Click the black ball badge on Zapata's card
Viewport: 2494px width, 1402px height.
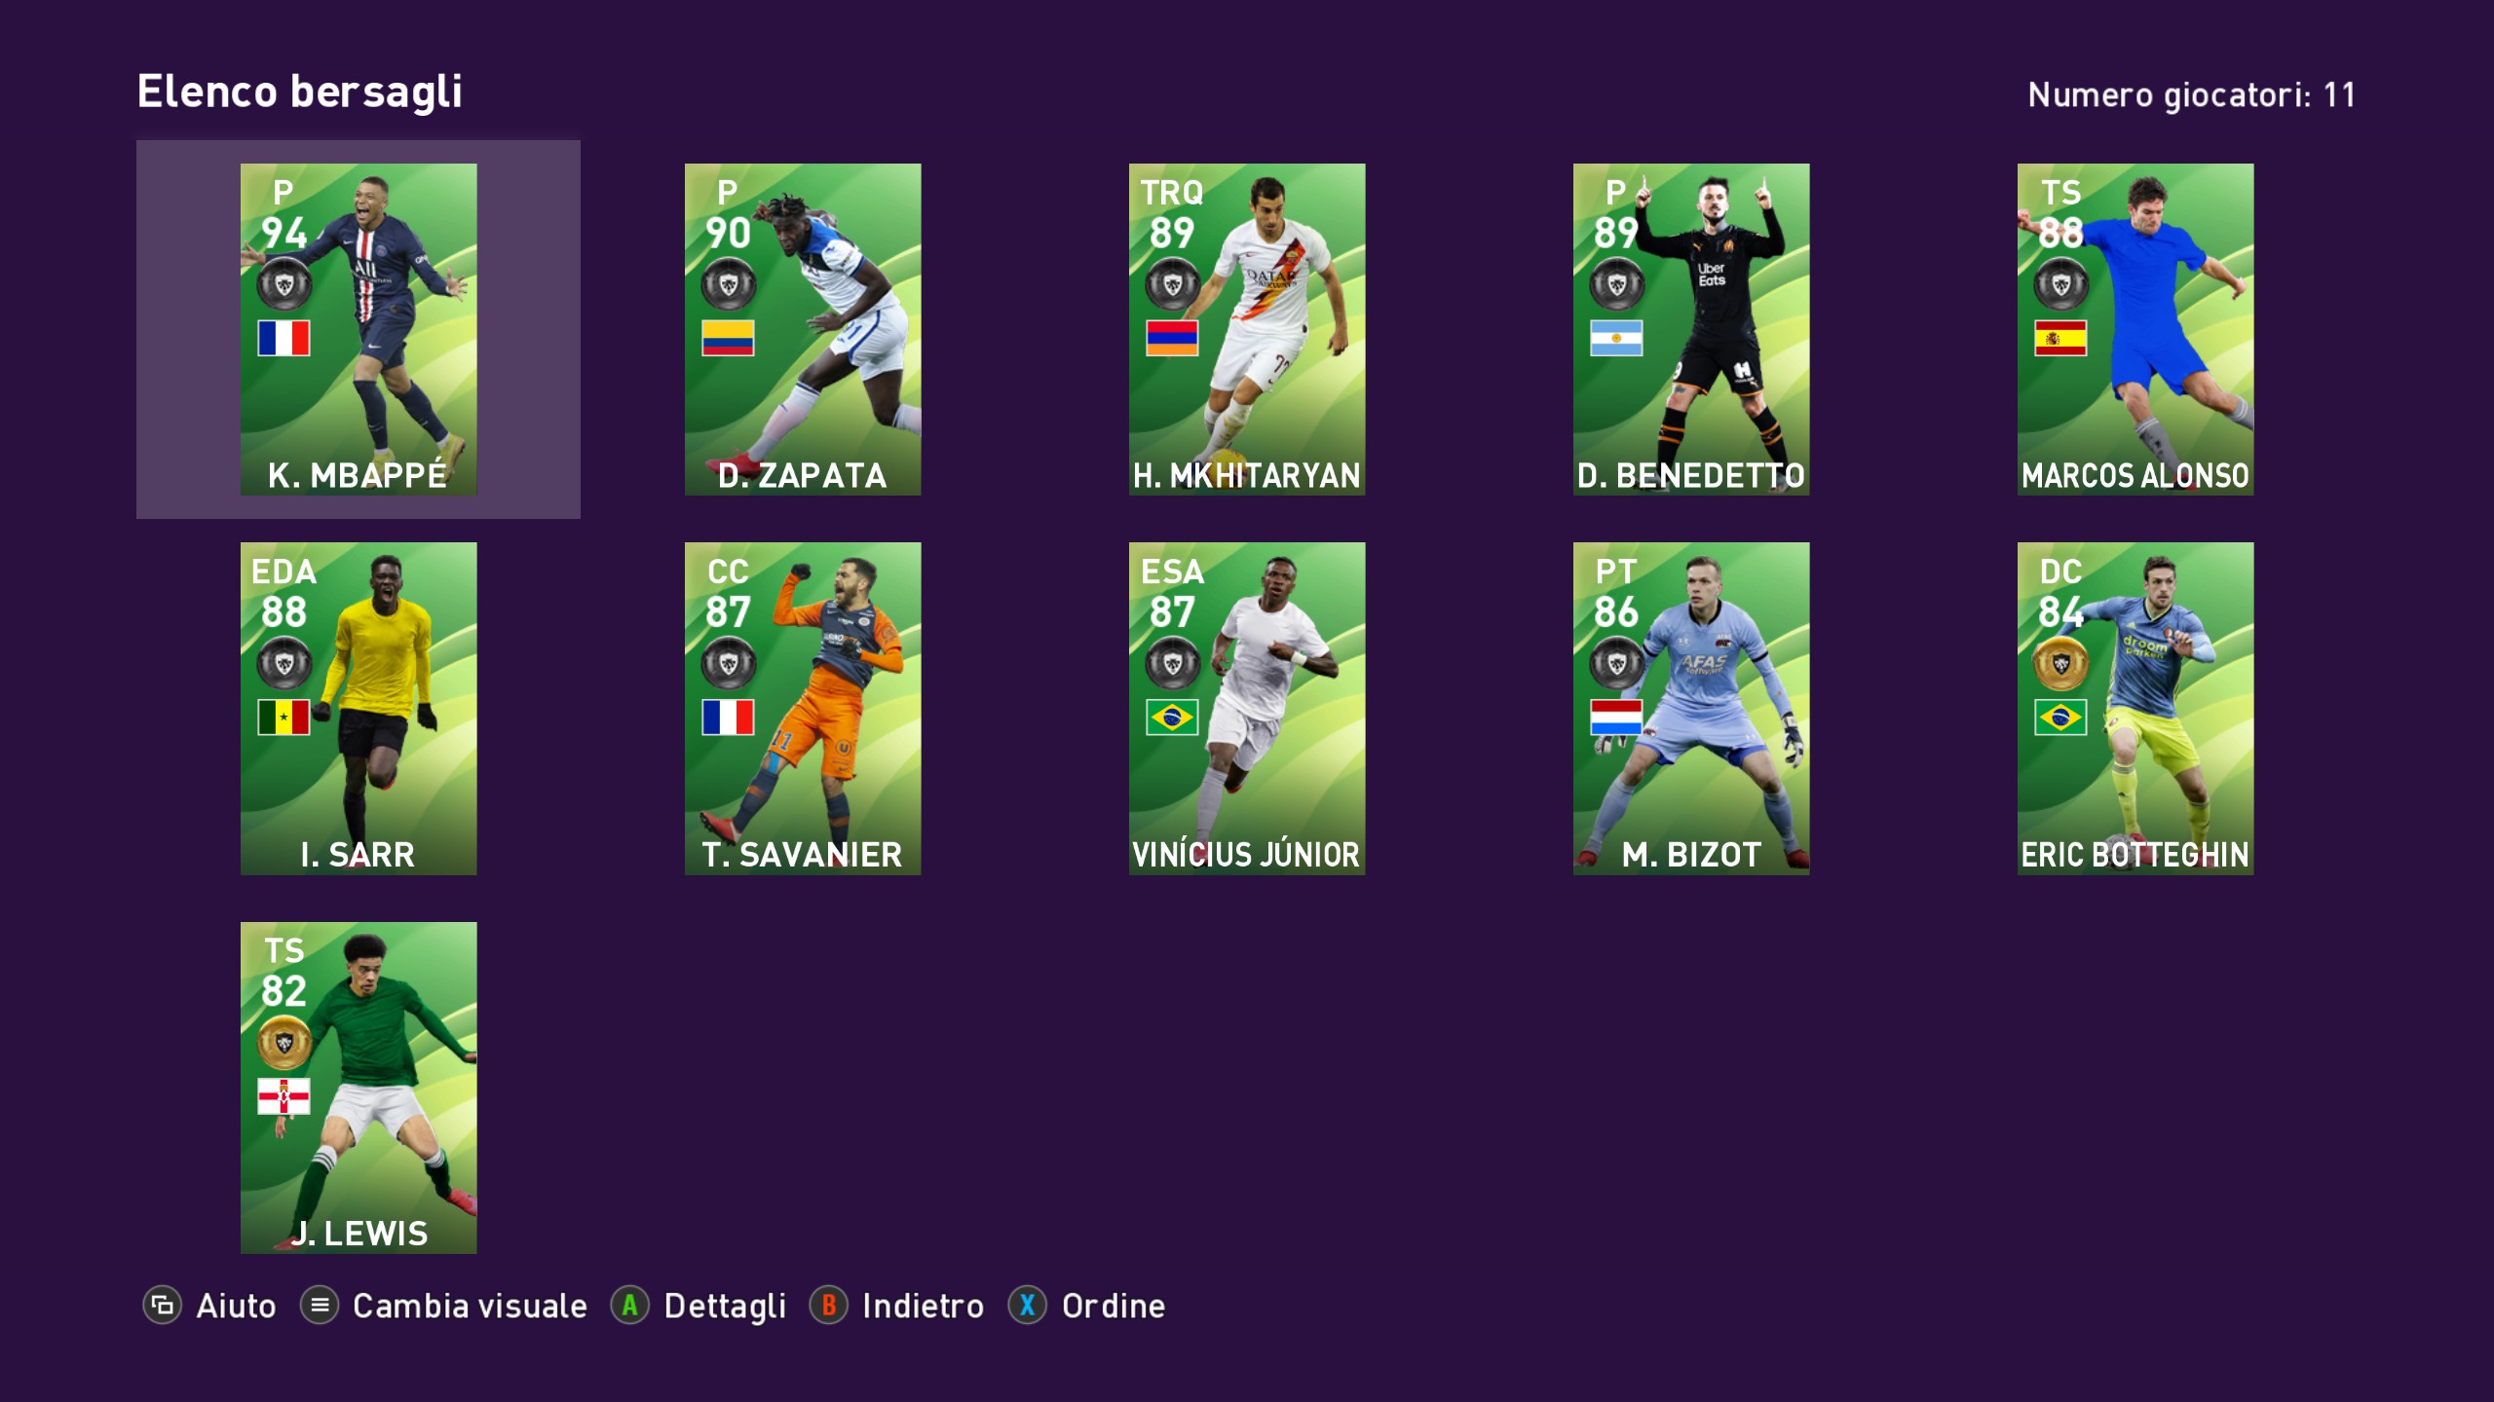[729, 284]
